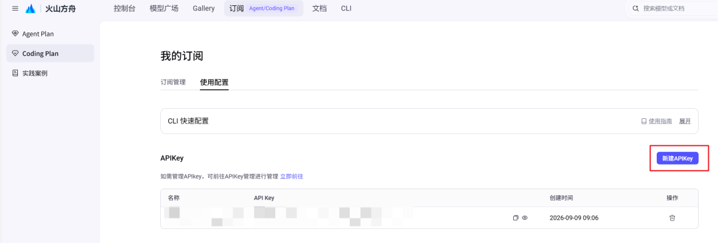Open Agent Plan in the sidebar
718x243 pixels.
(51, 34)
